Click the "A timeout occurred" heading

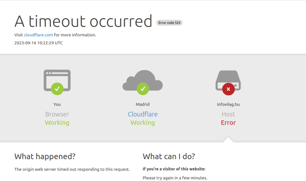click(83, 21)
